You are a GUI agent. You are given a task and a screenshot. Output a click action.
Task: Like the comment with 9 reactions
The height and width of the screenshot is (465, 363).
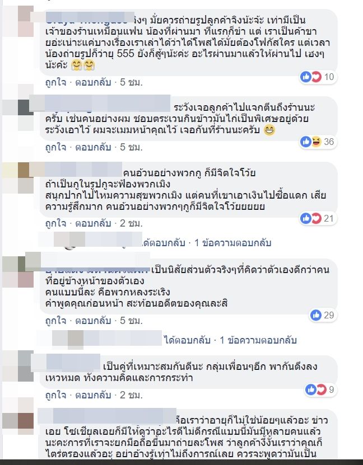[x=55, y=395]
